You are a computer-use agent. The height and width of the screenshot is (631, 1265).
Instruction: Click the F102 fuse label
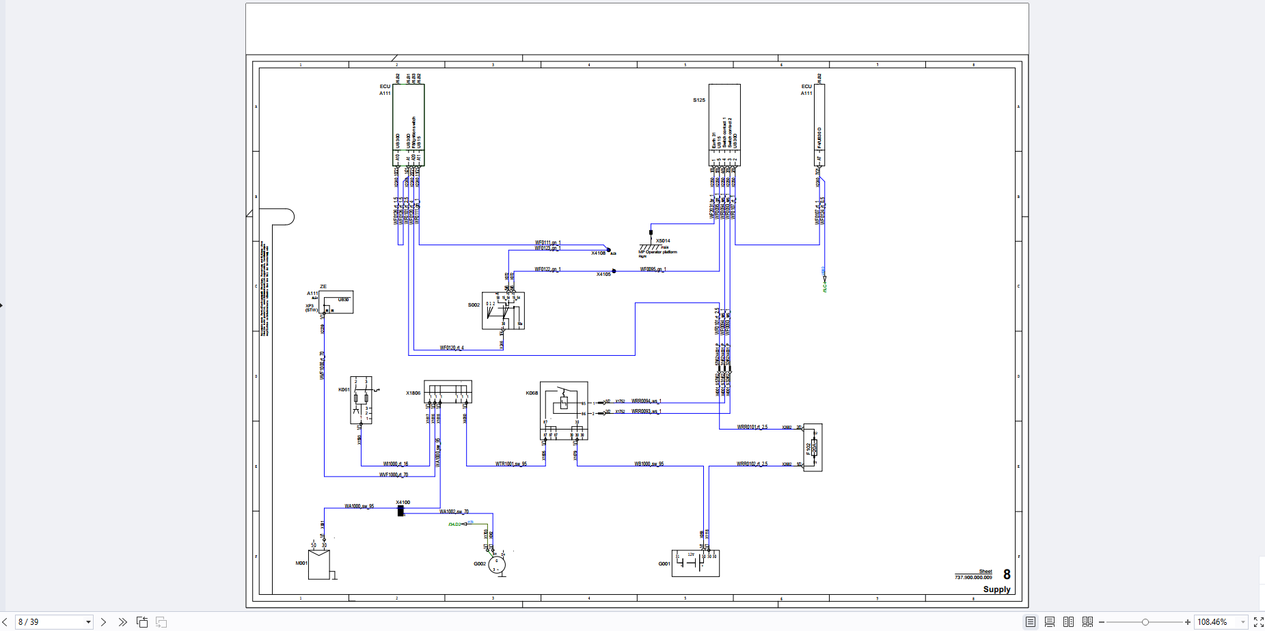(x=808, y=448)
